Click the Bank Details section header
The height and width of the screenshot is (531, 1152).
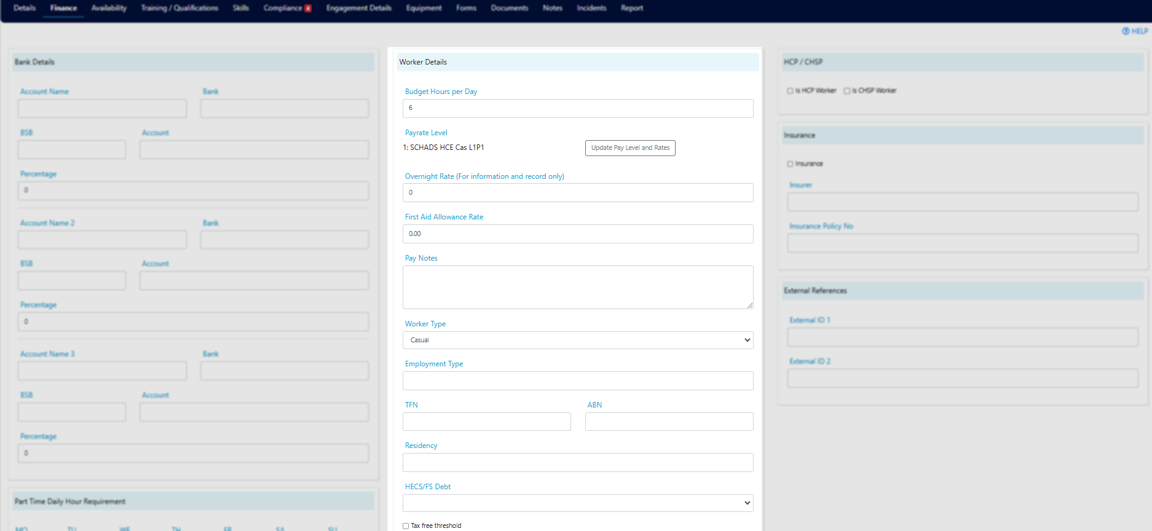tap(193, 62)
